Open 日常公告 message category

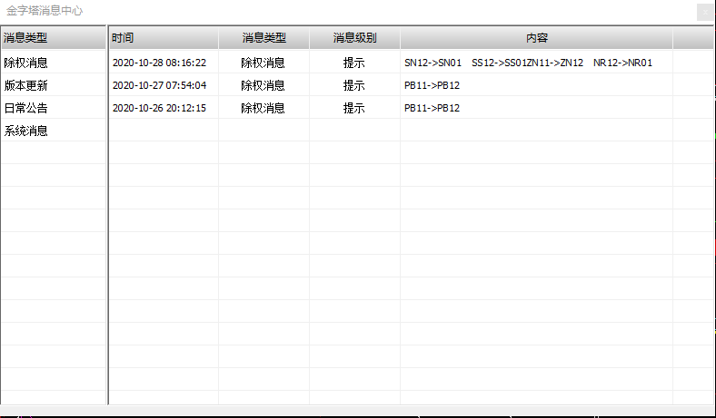(x=25, y=108)
